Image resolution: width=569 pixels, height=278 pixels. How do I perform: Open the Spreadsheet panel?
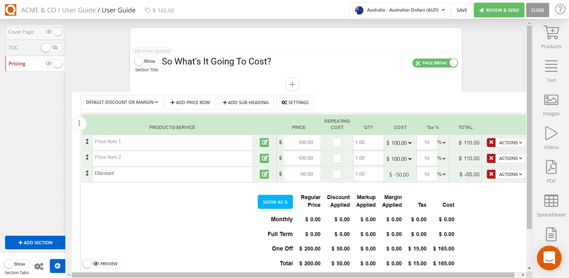coord(551,205)
